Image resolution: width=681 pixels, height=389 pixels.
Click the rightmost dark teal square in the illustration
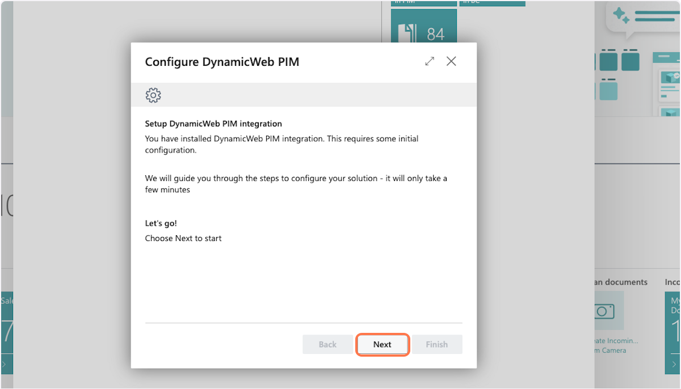click(630, 62)
